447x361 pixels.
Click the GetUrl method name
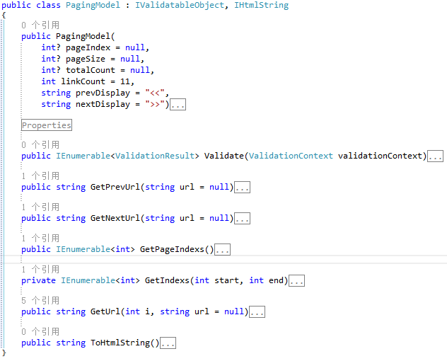click(105, 311)
